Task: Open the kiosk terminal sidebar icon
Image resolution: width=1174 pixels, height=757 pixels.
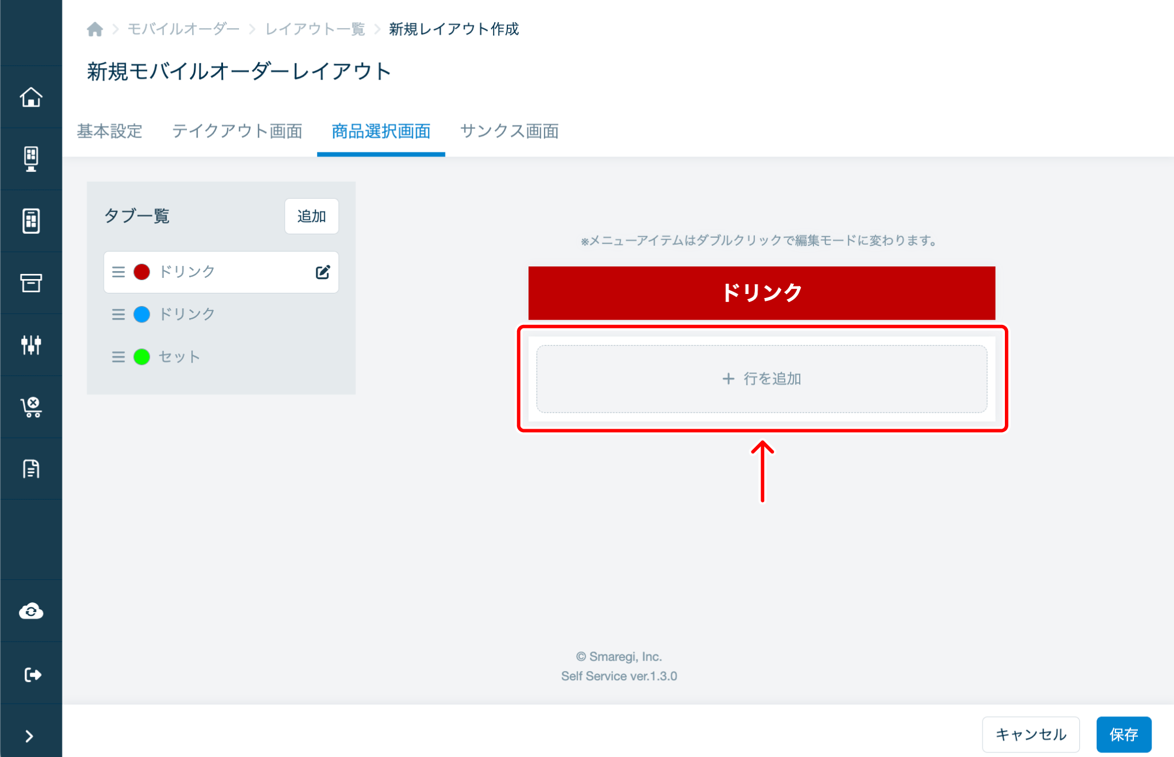Action: coord(31,159)
